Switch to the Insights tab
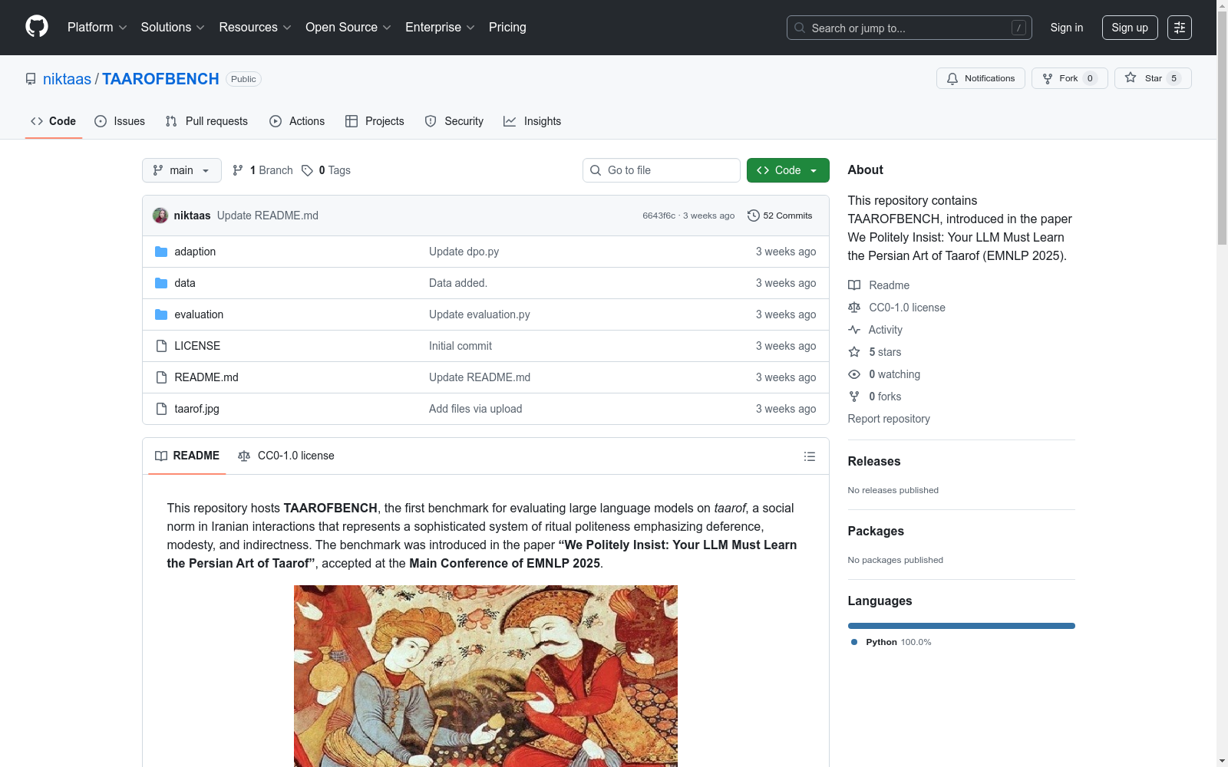This screenshot has width=1228, height=767. [533, 121]
